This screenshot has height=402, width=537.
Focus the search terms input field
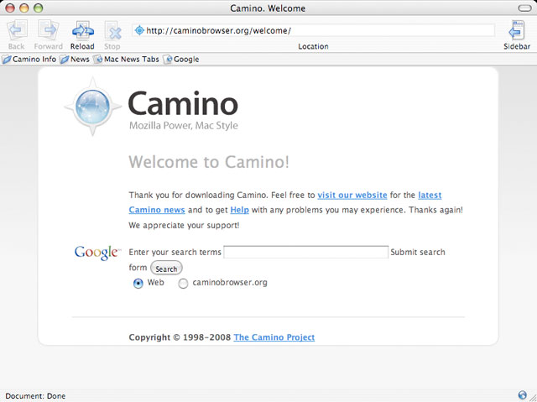305,252
